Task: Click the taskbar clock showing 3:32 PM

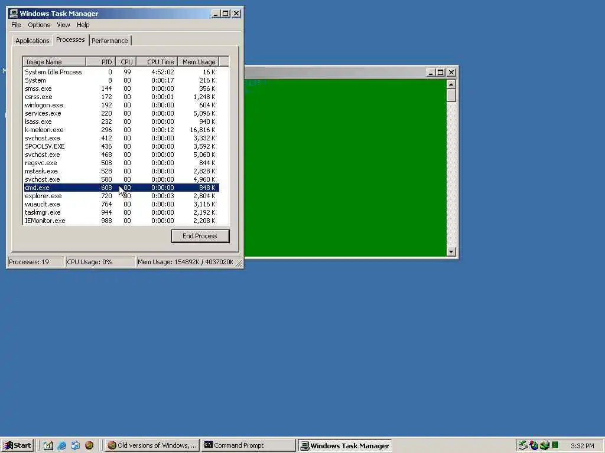Action: click(x=582, y=446)
